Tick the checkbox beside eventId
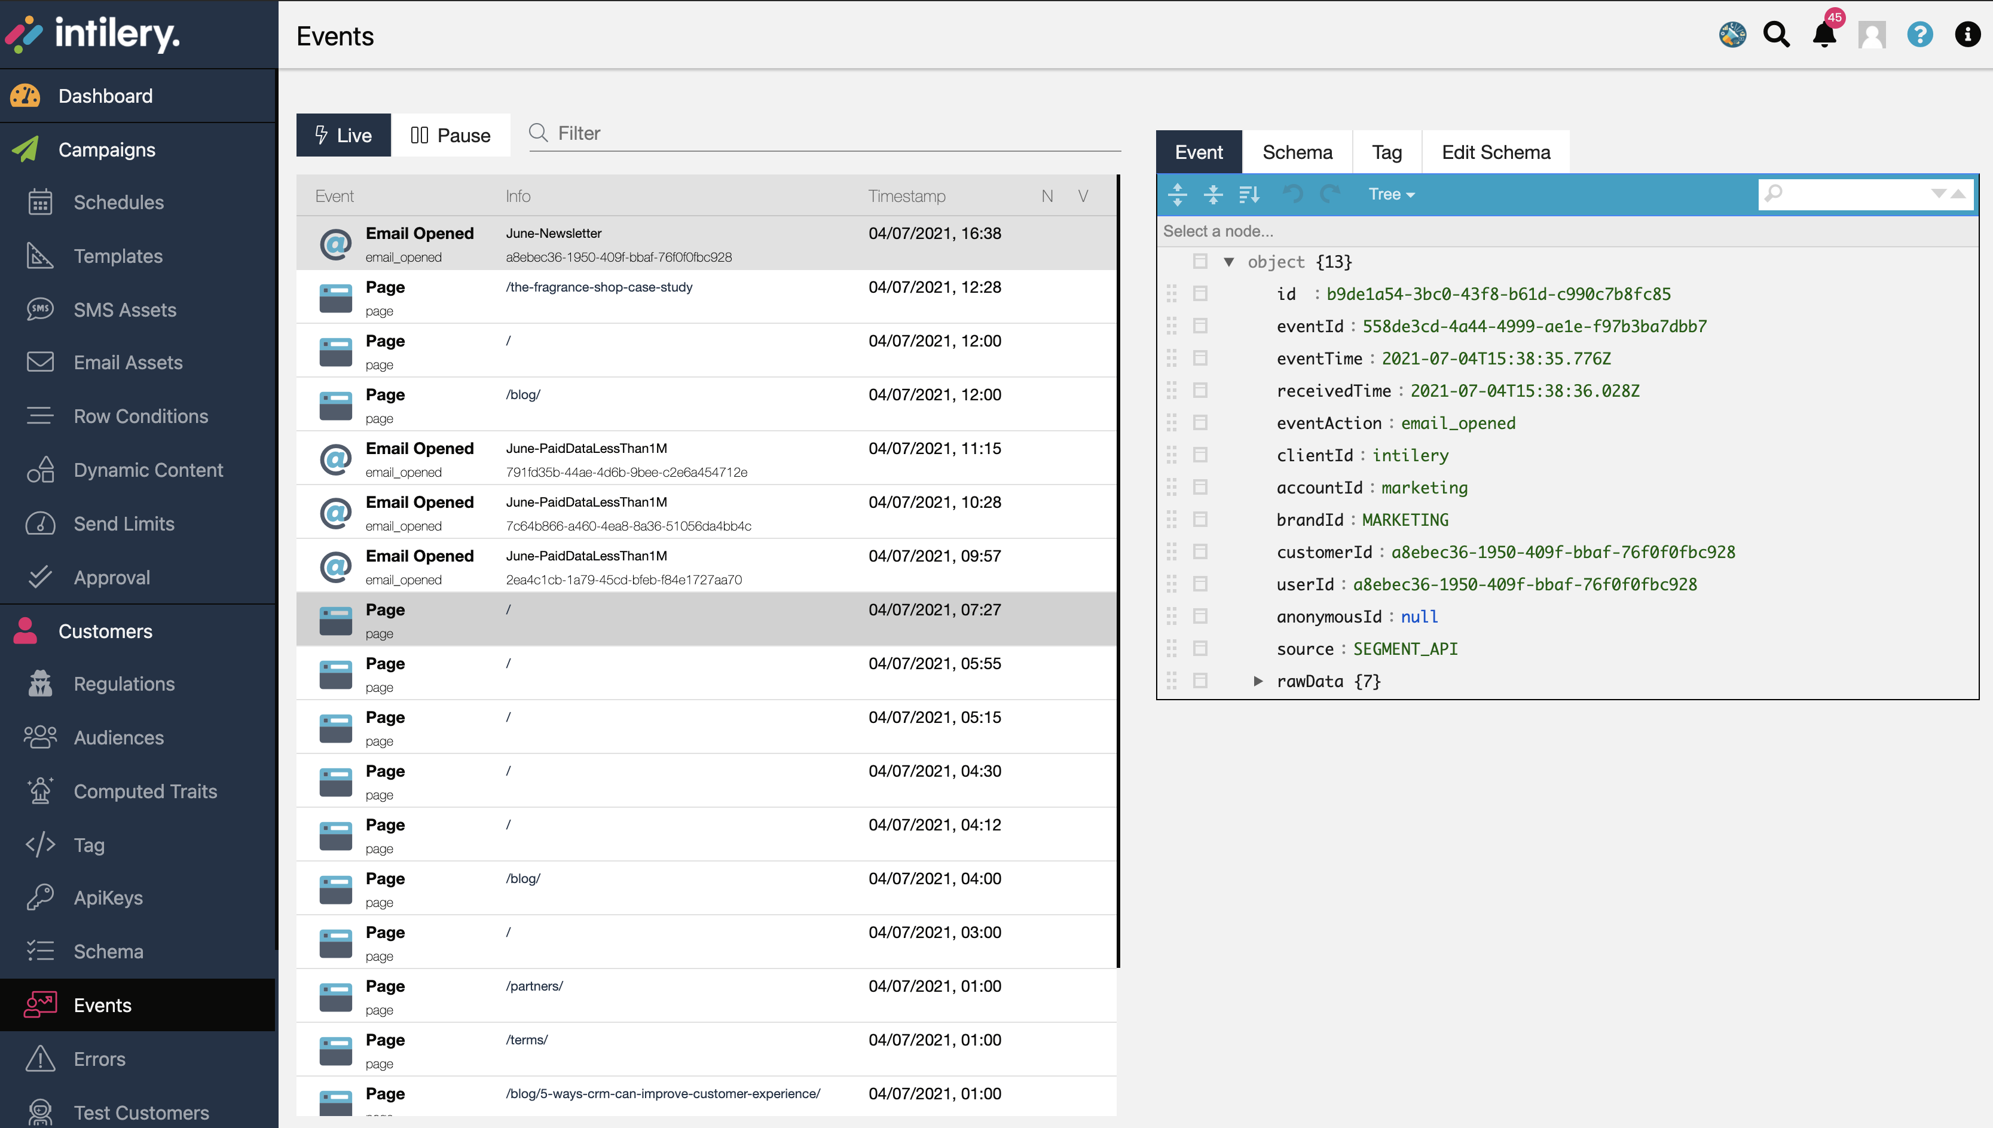This screenshot has width=1993, height=1128. pos(1200,326)
